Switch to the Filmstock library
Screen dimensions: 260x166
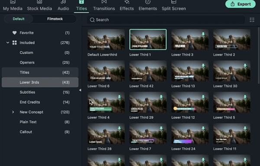tap(55, 19)
